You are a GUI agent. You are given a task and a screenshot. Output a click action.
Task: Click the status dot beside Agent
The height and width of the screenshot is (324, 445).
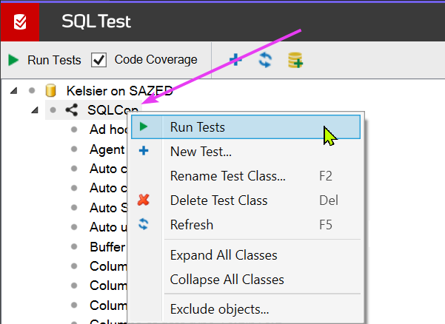click(x=74, y=149)
